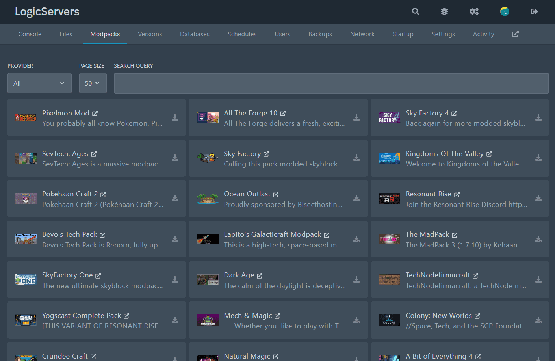The height and width of the screenshot is (361, 555).
Task: Download the SkyFactory One modpack
Action: pos(175,279)
